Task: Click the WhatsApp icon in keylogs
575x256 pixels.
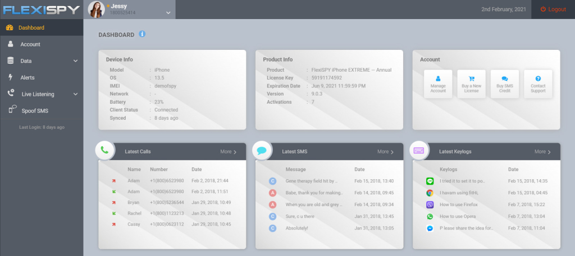Action: pos(430,216)
